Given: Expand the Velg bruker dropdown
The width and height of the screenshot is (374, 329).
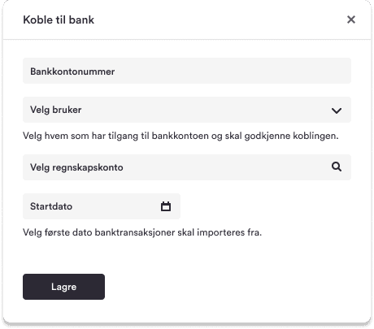Looking at the screenshot, I should click(x=187, y=110).
